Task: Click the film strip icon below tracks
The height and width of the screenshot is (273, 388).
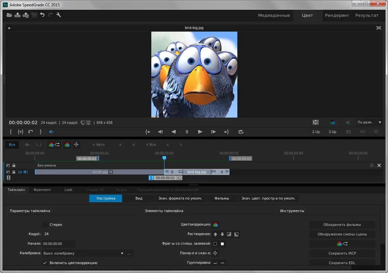Action: pyautogui.click(x=9, y=178)
